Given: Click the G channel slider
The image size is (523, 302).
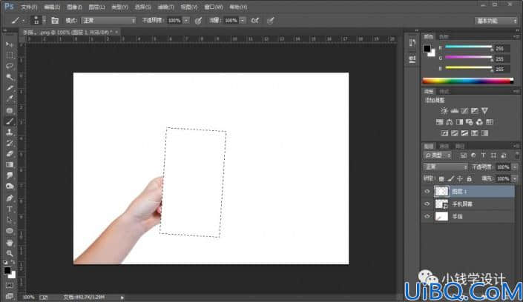Looking at the screenshot, I should point(468,58).
